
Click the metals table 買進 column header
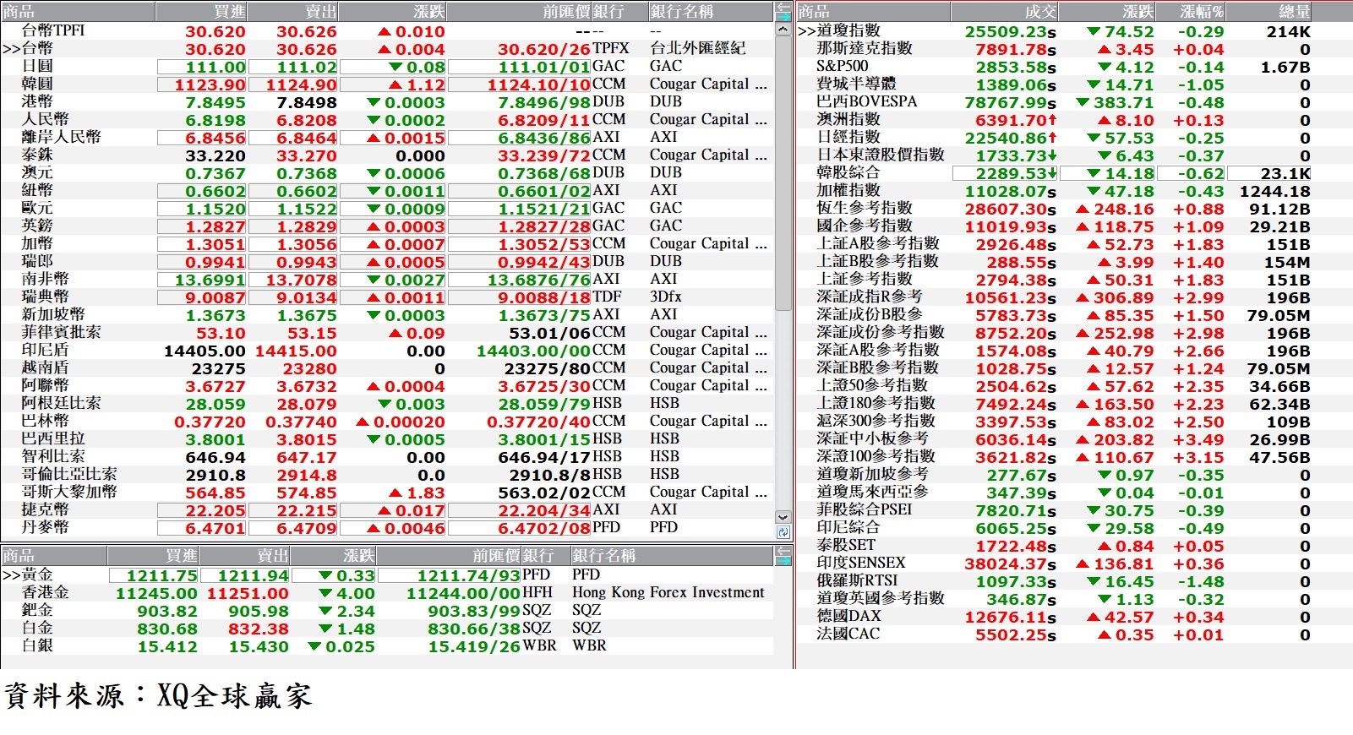[153, 556]
